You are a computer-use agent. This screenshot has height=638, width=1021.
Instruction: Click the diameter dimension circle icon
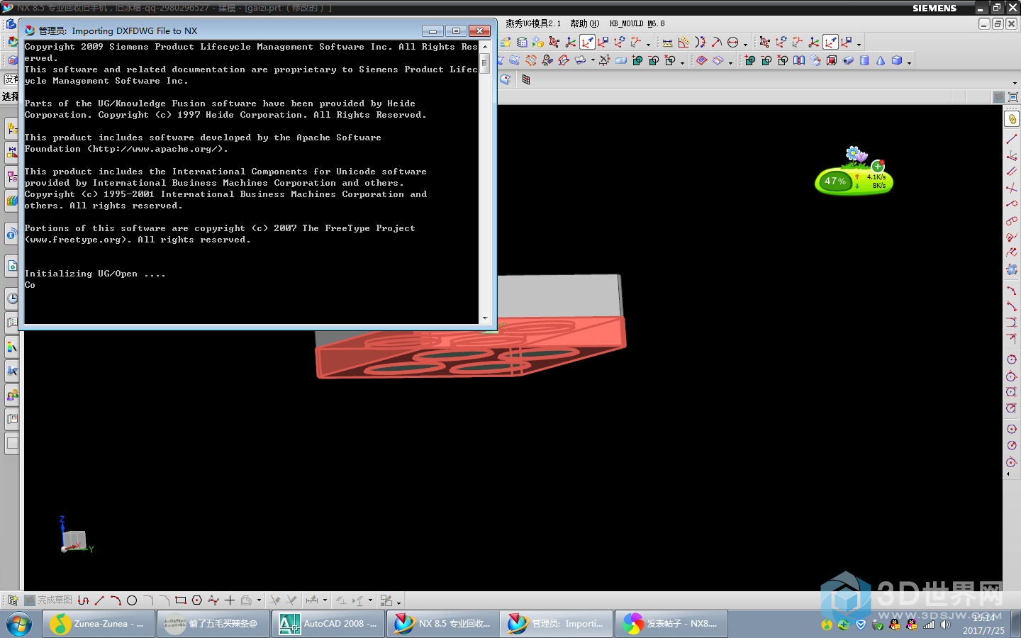point(732,43)
